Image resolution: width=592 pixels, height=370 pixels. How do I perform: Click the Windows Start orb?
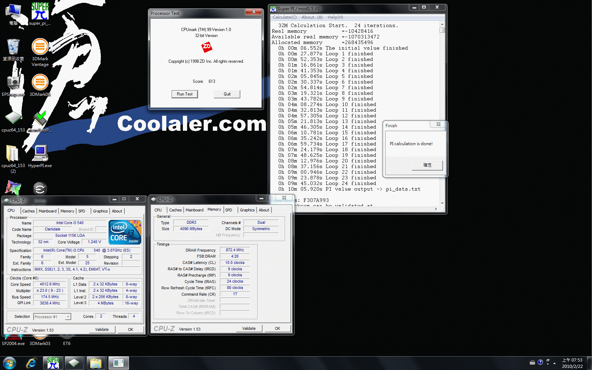pos(9,363)
